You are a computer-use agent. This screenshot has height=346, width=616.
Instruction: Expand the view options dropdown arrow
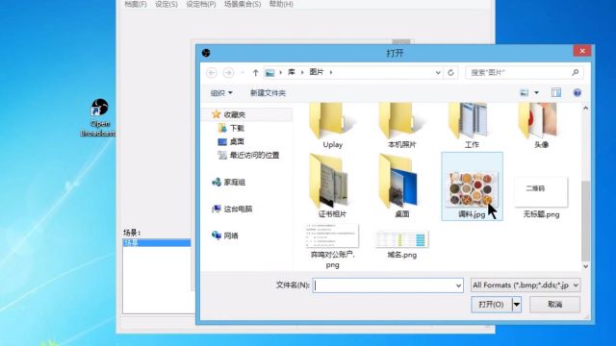pos(537,93)
